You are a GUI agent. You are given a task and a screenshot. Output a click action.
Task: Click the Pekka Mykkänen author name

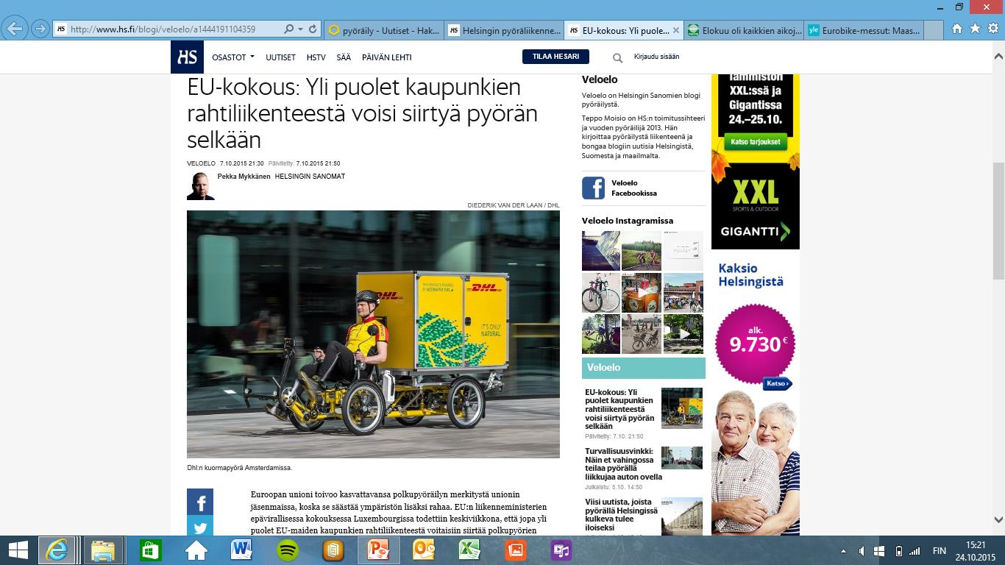(x=244, y=177)
